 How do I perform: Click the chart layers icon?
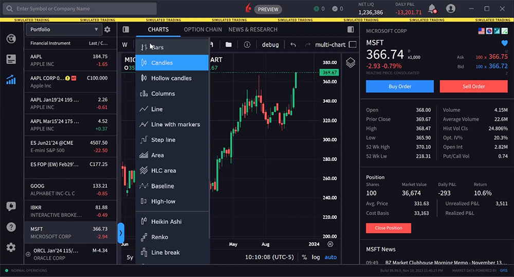[x=351, y=63]
